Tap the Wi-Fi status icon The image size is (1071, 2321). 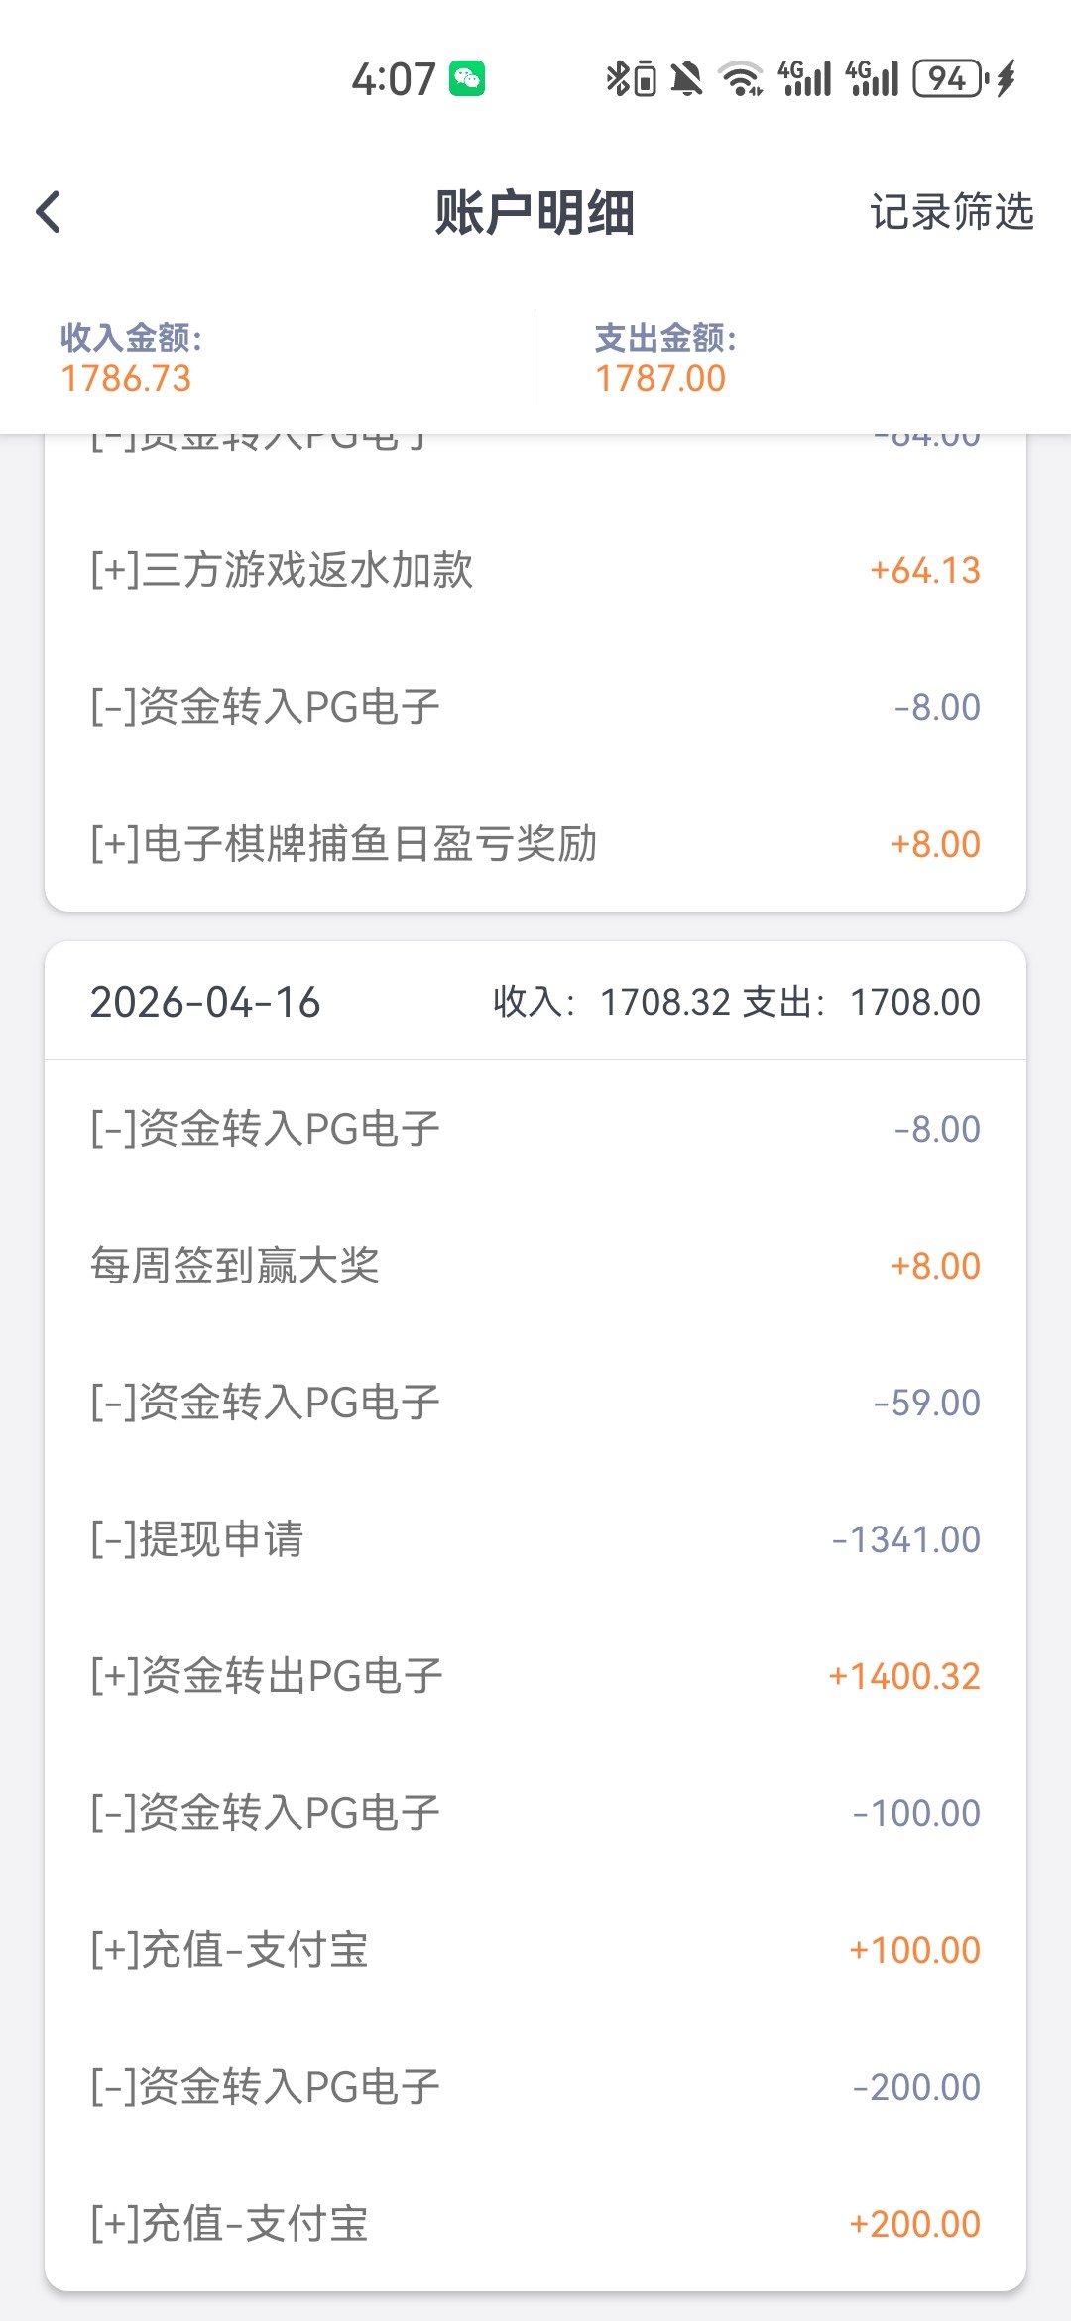coord(741,78)
